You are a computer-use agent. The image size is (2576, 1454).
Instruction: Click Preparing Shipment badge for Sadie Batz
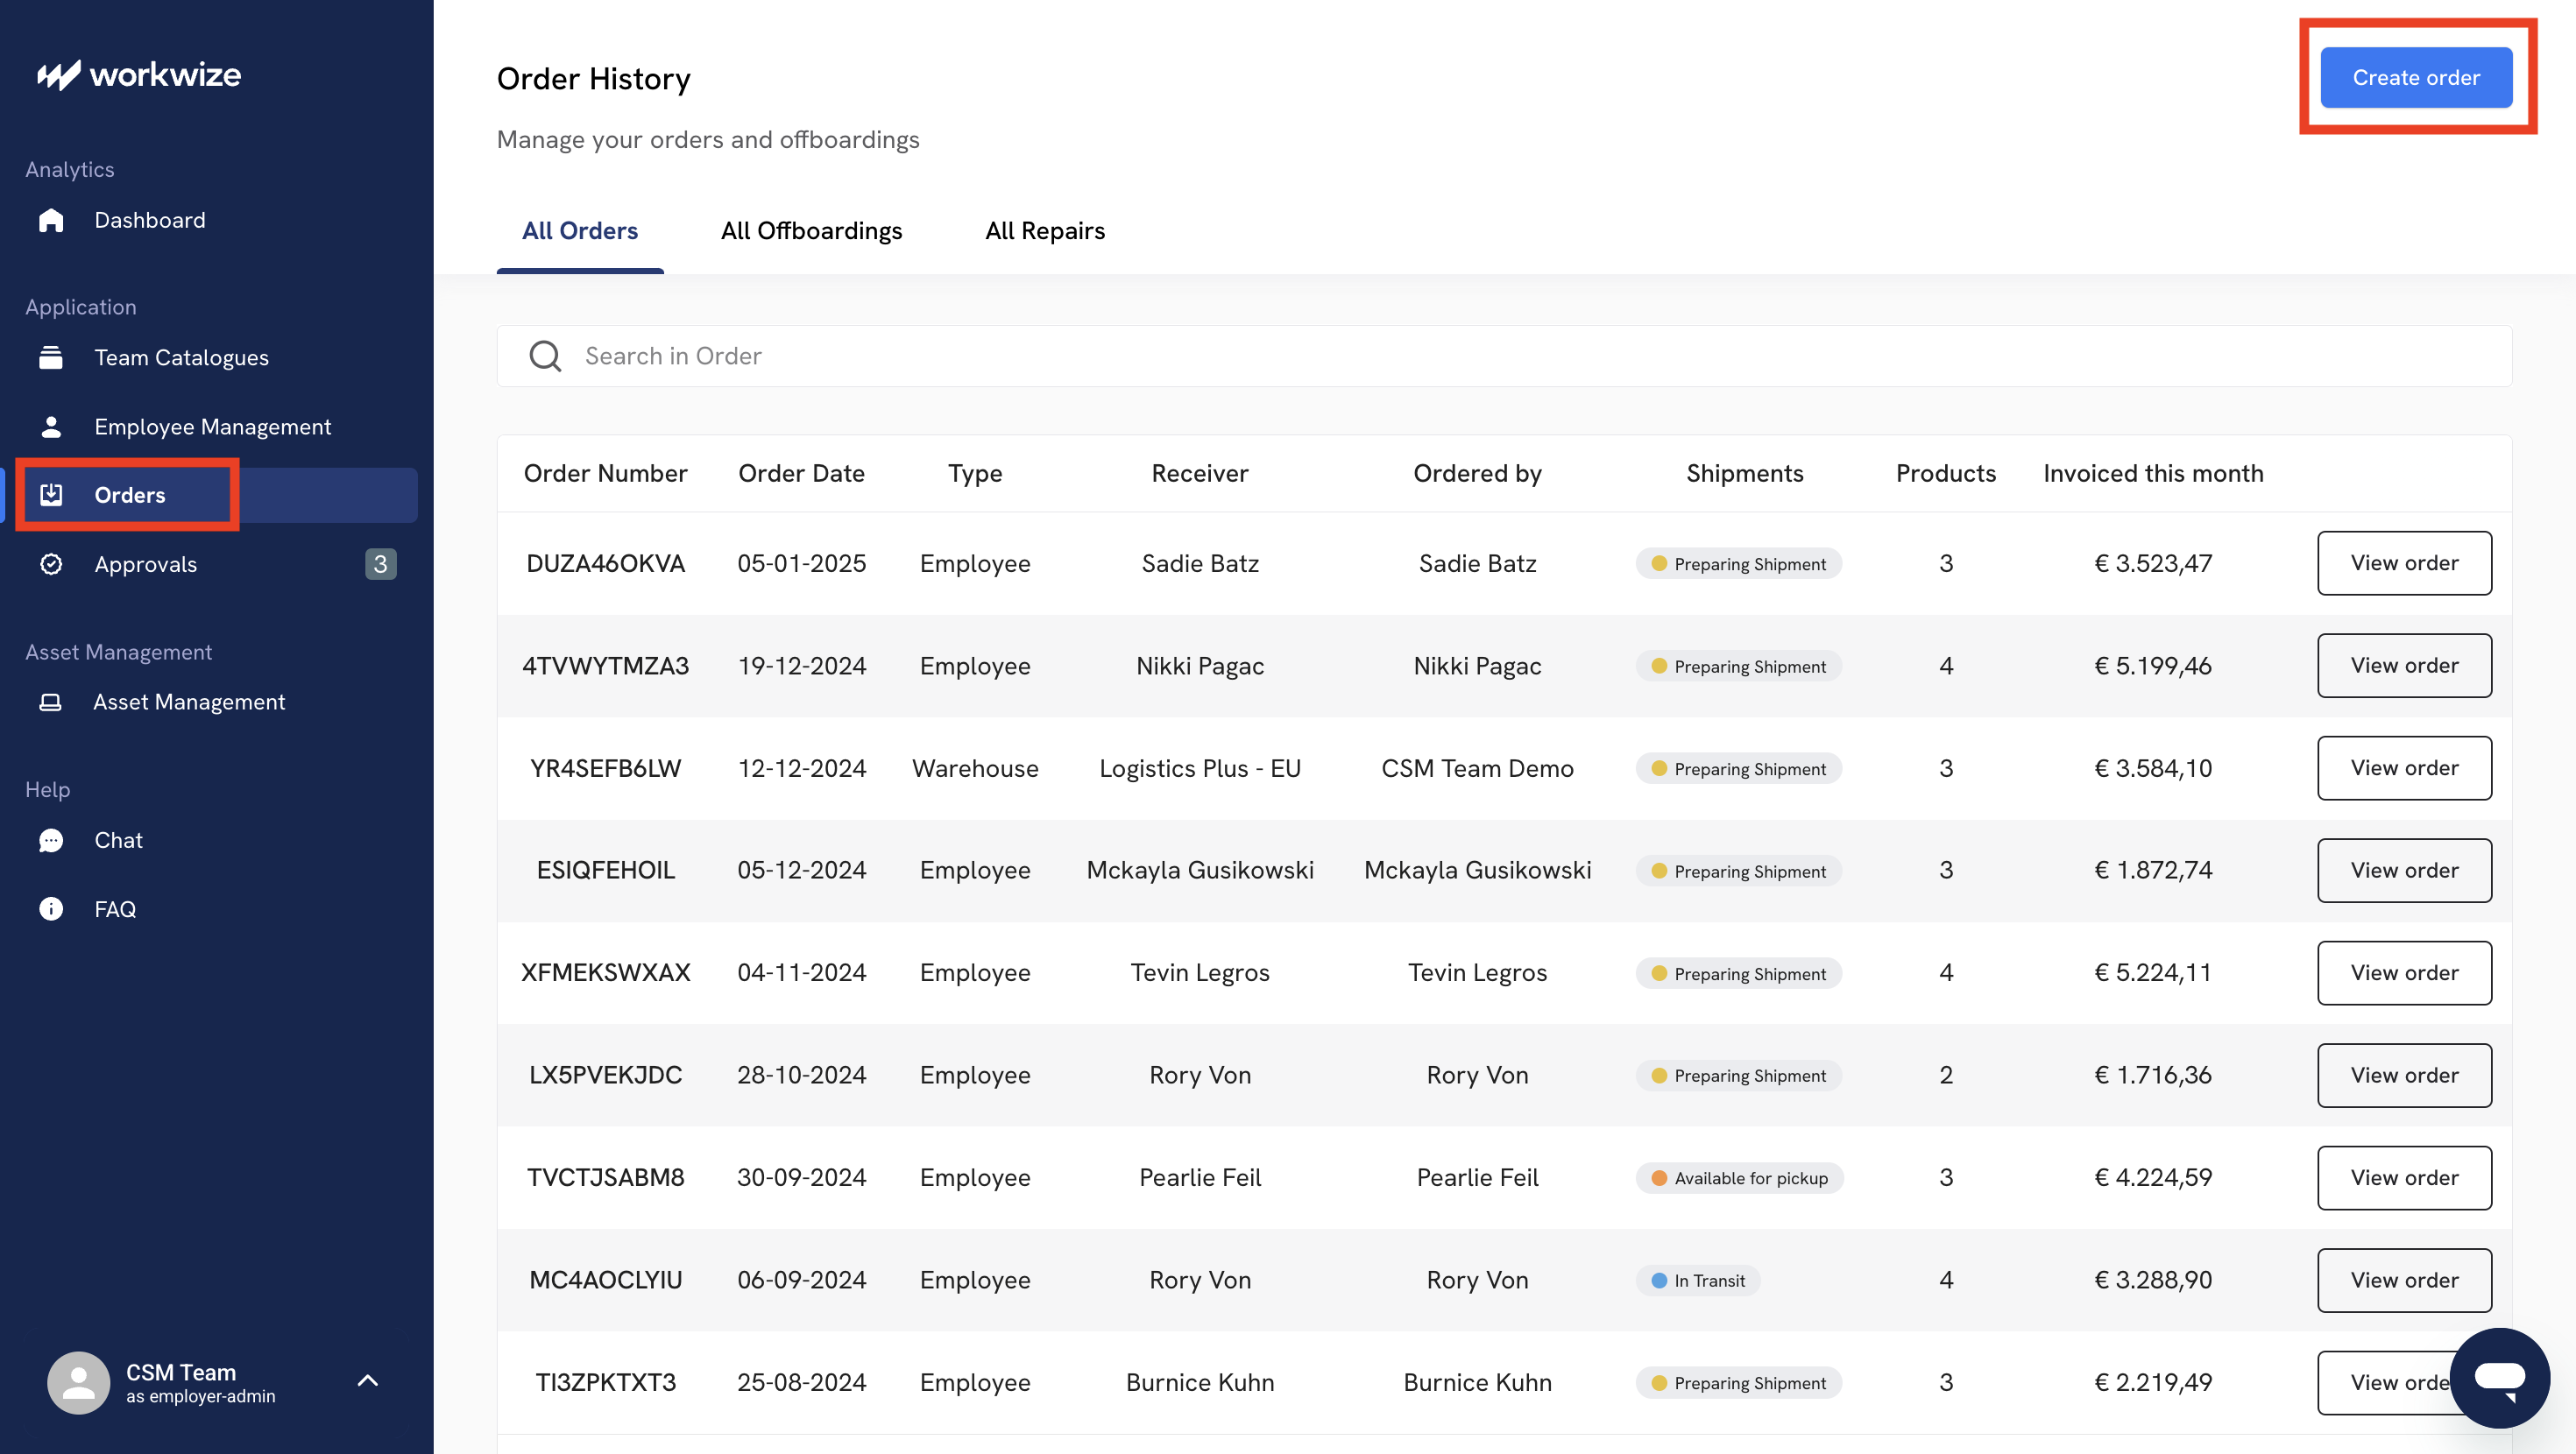click(x=1739, y=563)
